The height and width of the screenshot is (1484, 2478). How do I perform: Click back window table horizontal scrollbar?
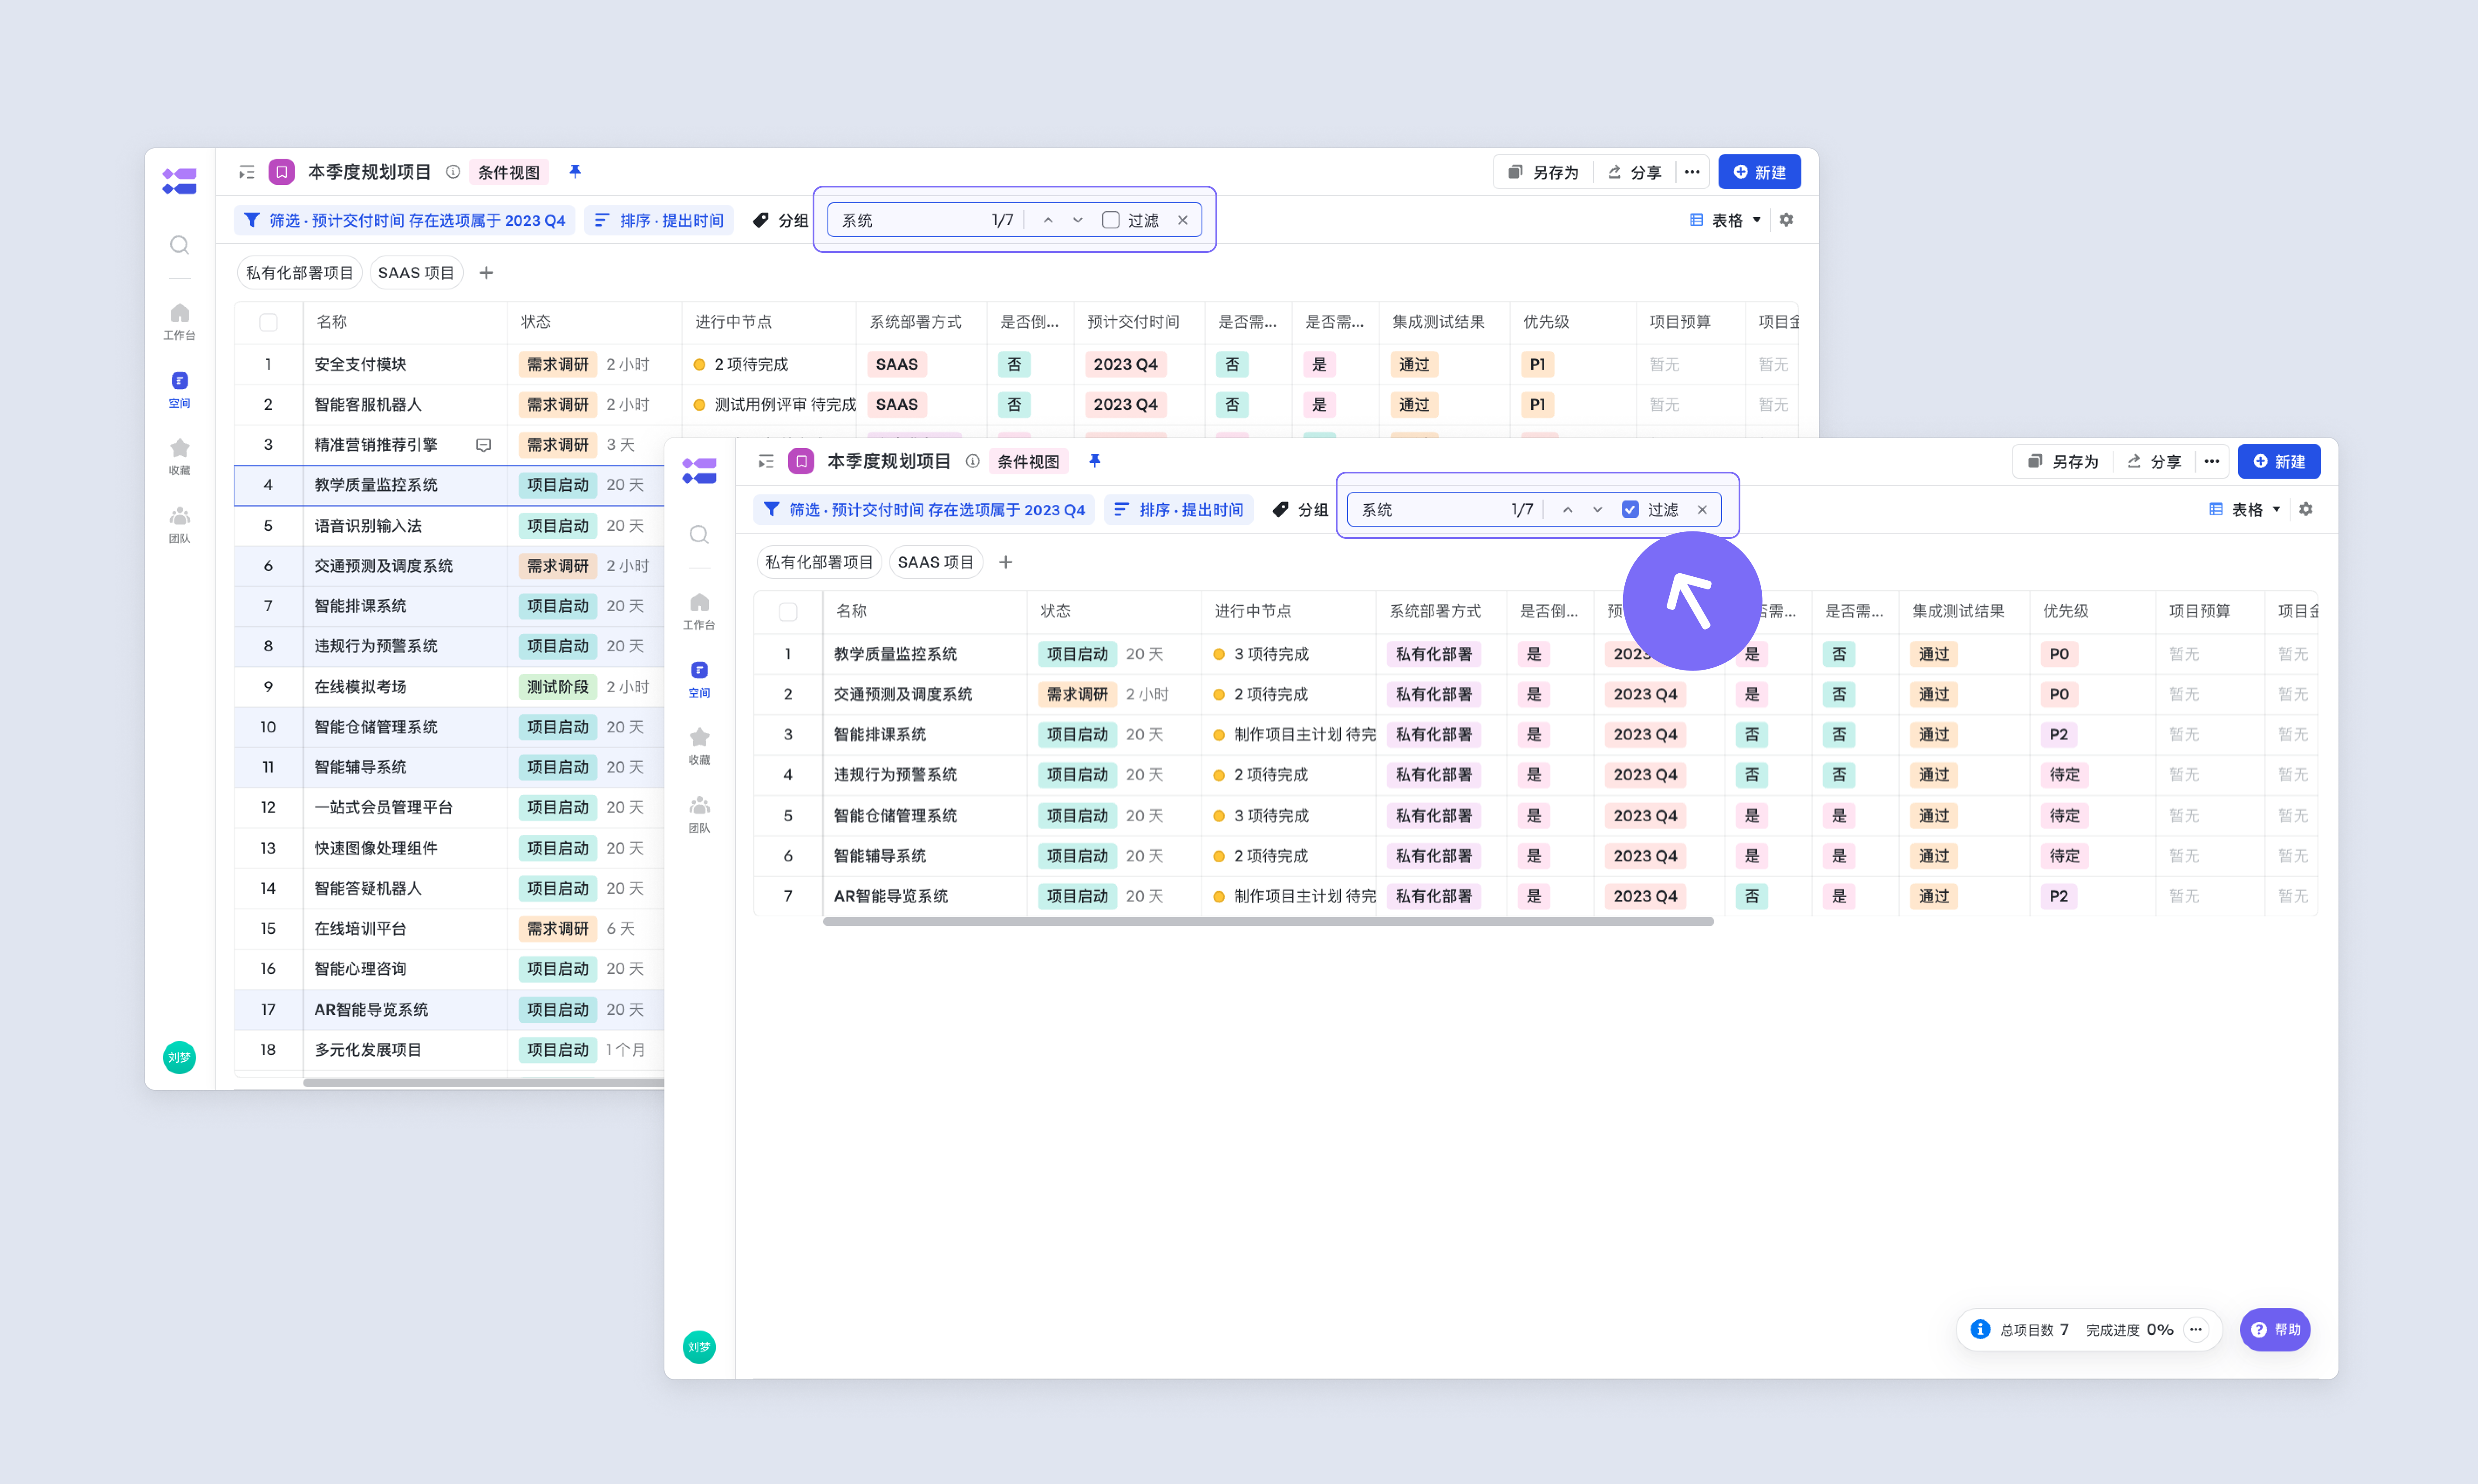484,1082
